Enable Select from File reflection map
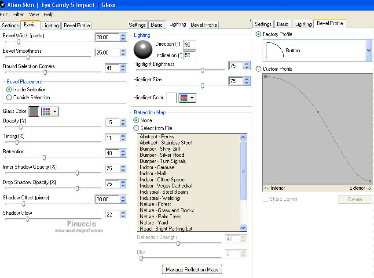 pos(136,128)
